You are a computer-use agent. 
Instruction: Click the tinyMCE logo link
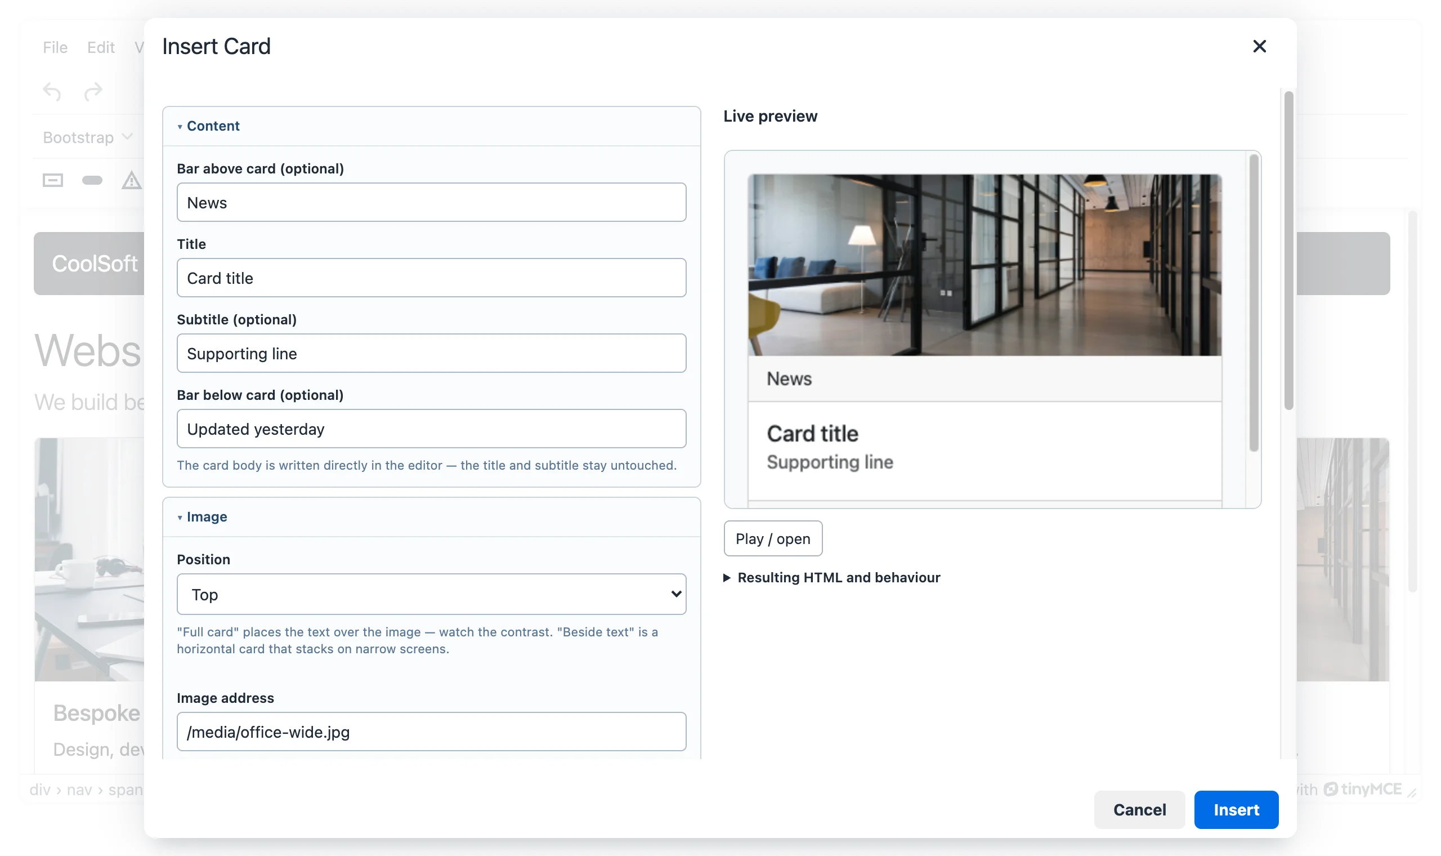1363,788
